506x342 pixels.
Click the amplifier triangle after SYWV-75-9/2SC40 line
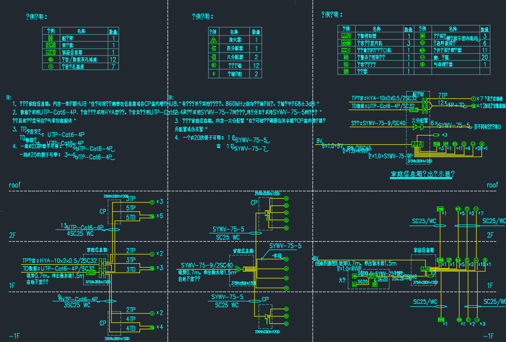[x=238, y=269]
